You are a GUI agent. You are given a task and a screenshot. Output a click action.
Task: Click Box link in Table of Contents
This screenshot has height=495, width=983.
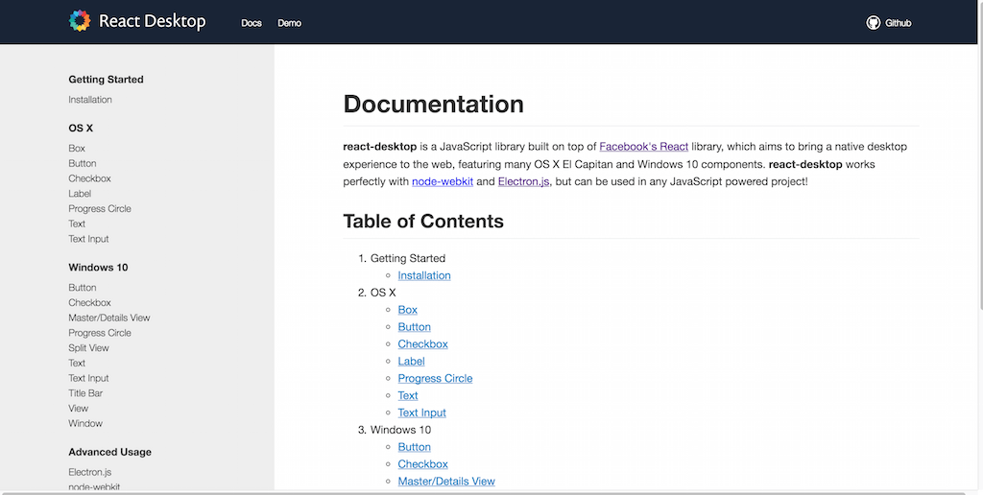point(407,310)
